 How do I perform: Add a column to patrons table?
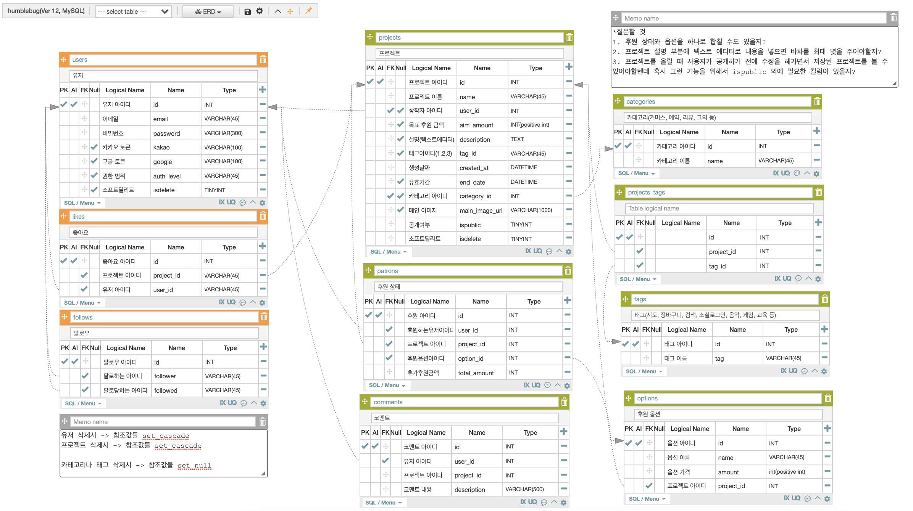click(x=567, y=300)
